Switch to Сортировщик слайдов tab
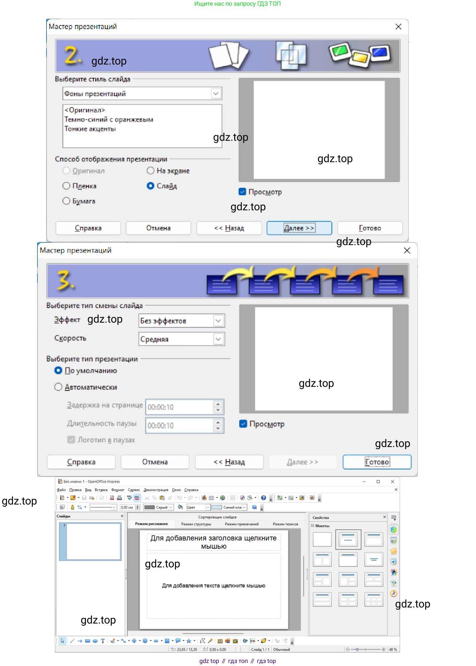This screenshot has width=476, height=666. [217, 517]
